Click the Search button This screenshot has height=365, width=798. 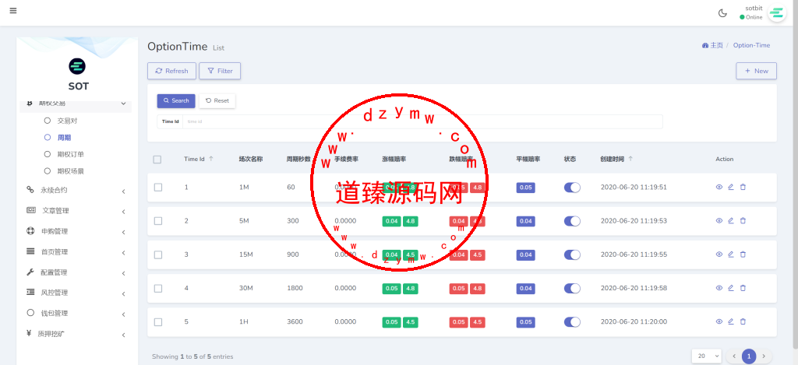click(176, 100)
